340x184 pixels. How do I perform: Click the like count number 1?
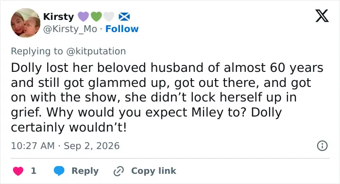[x=34, y=171]
